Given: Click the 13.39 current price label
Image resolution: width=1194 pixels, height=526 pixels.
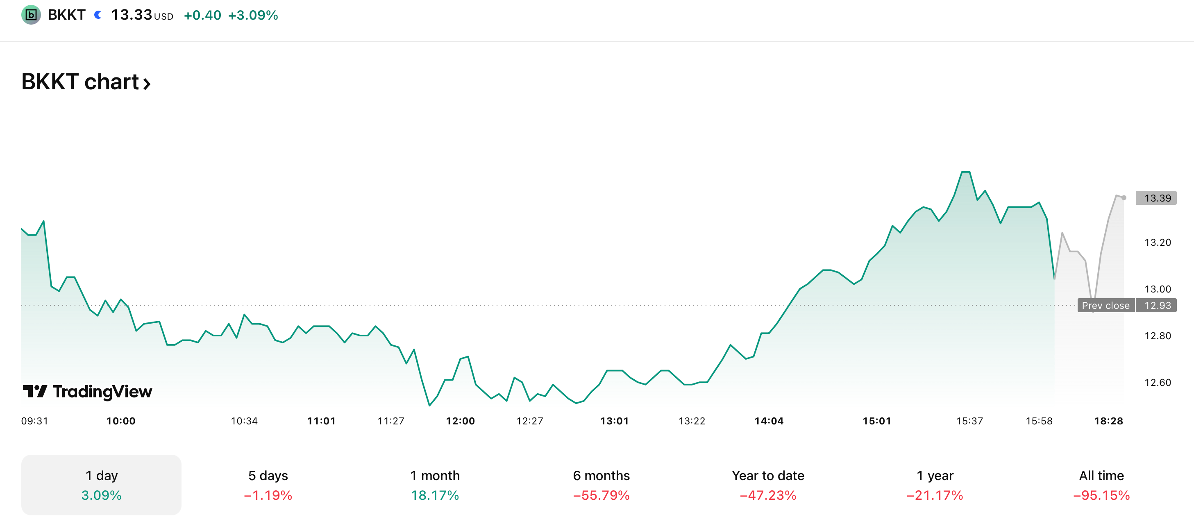Looking at the screenshot, I should (1157, 198).
